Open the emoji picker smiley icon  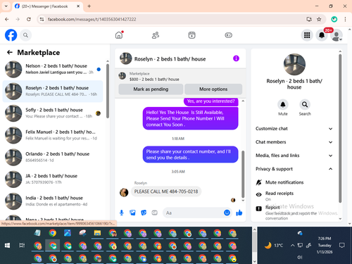(227, 213)
